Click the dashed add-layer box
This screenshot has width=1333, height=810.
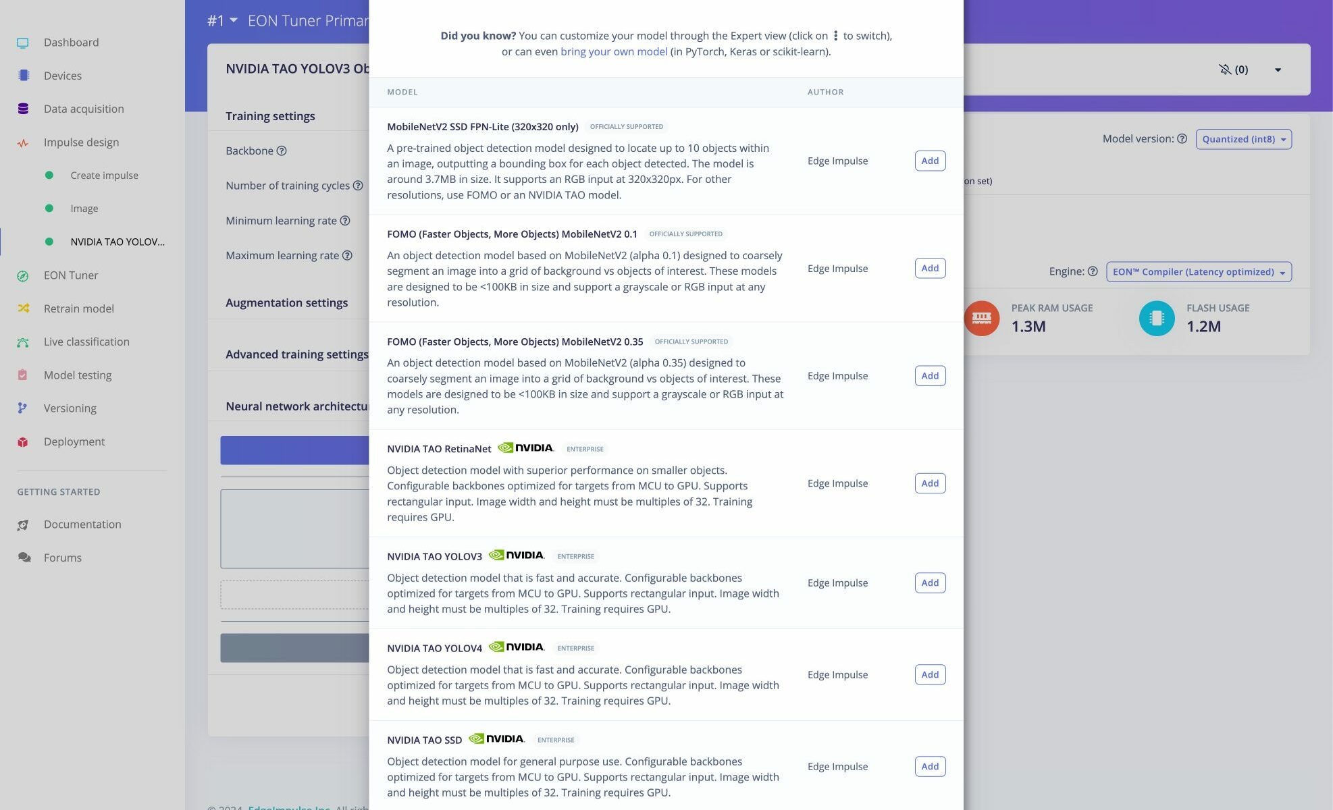(x=294, y=595)
